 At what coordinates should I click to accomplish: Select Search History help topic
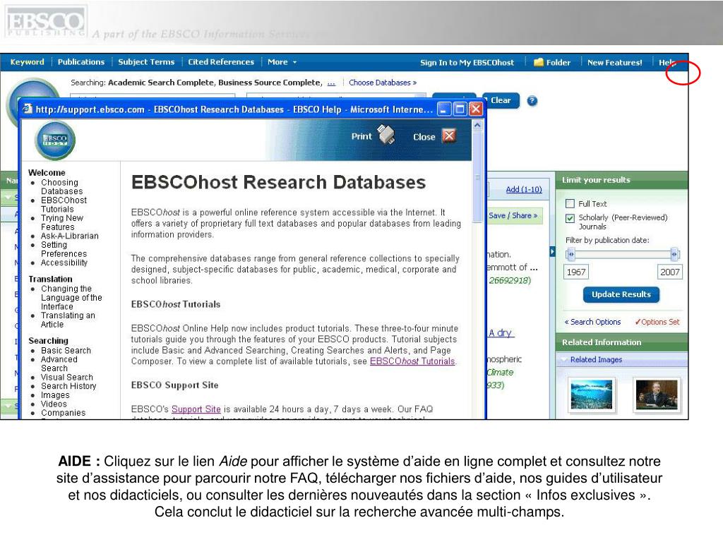pos(68,386)
